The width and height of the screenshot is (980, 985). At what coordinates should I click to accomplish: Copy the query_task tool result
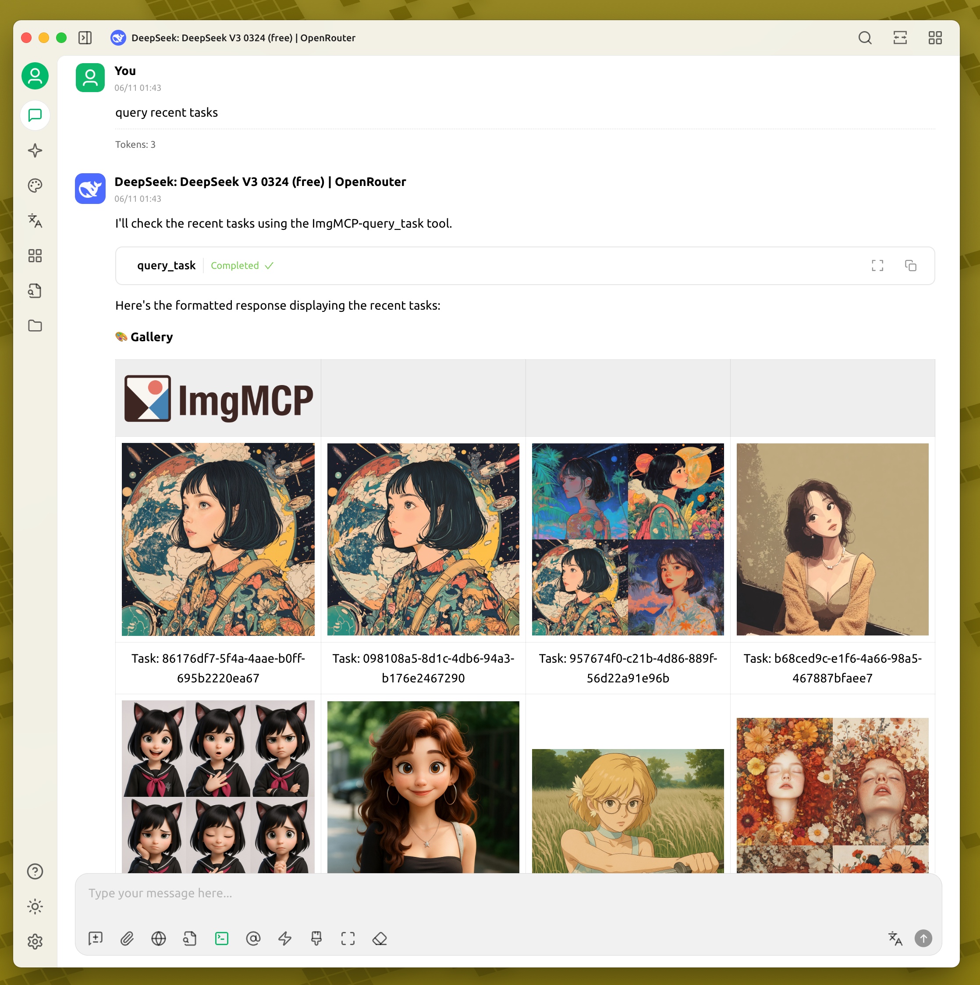click(x=911, y=266)
